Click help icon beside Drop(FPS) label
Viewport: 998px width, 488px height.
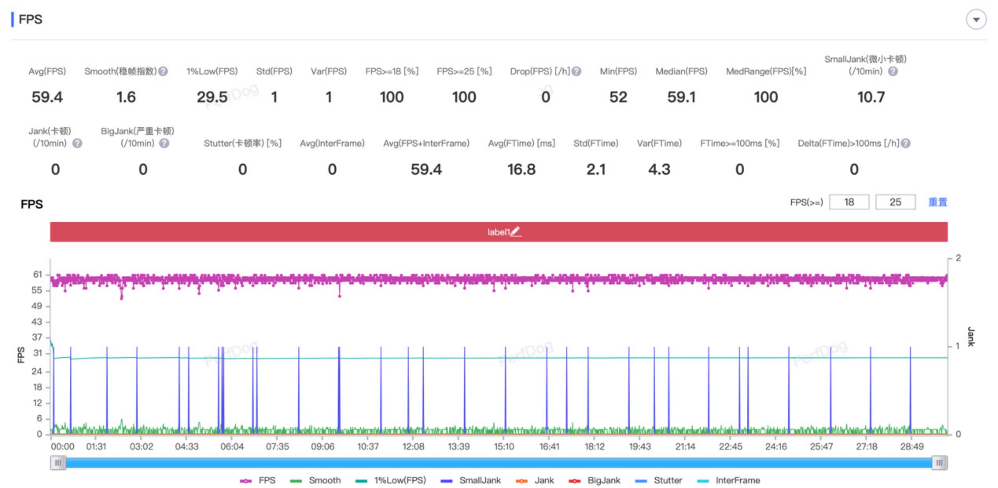pos(577,71)
